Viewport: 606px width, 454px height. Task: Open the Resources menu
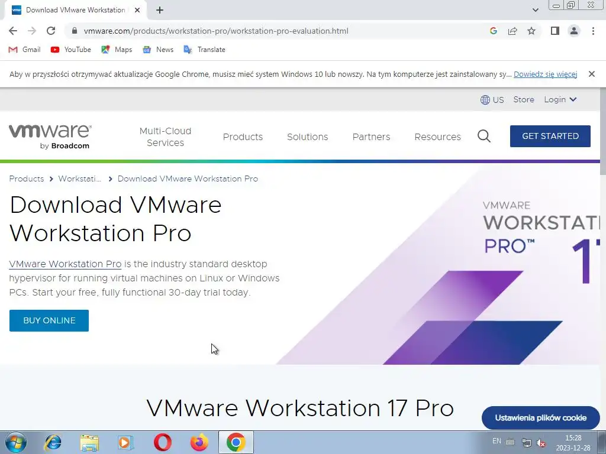(x=437, y=137)
